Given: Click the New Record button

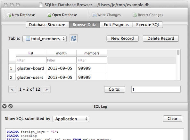Looking at the screenshot, I should (x=122, y=38).
